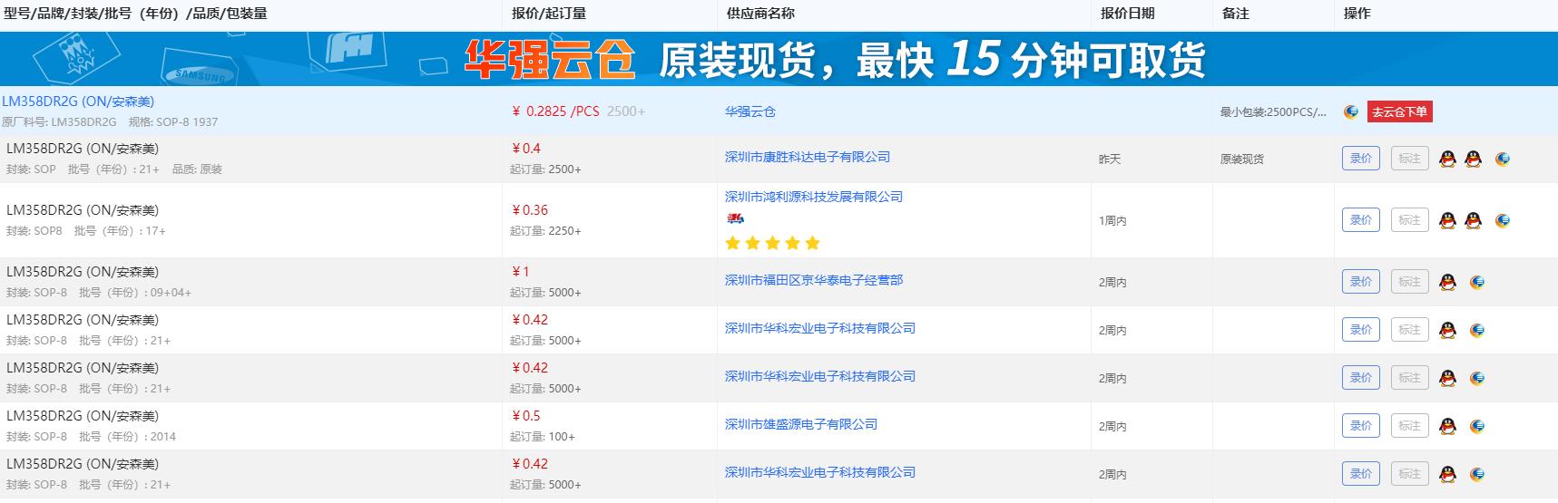Open message chat icon in 鸿利源 row

1503,220
